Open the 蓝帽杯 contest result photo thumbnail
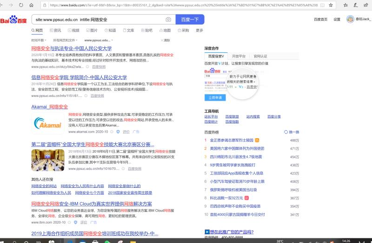Viewport: 372px width, 243px height. 48,160
